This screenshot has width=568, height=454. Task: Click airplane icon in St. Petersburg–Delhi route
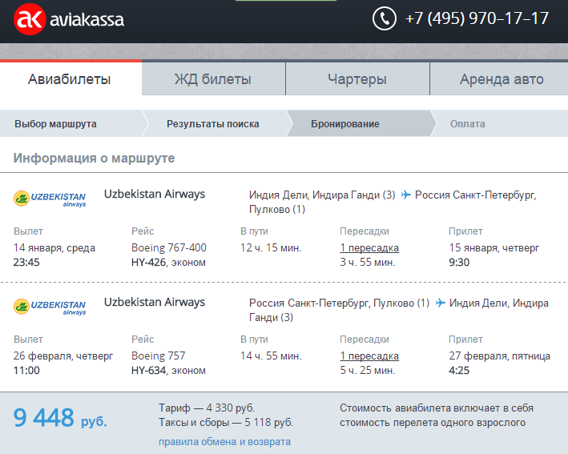[440, 303]
